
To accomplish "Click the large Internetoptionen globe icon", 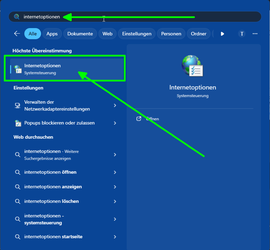I will point(192,66).
